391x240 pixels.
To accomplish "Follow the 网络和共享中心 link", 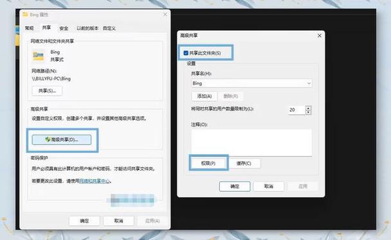I will click(x=95, y=181).
